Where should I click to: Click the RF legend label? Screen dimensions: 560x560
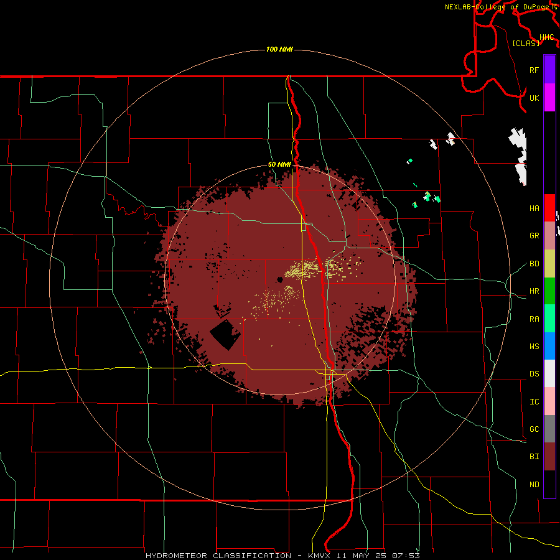tap(534, 70)
